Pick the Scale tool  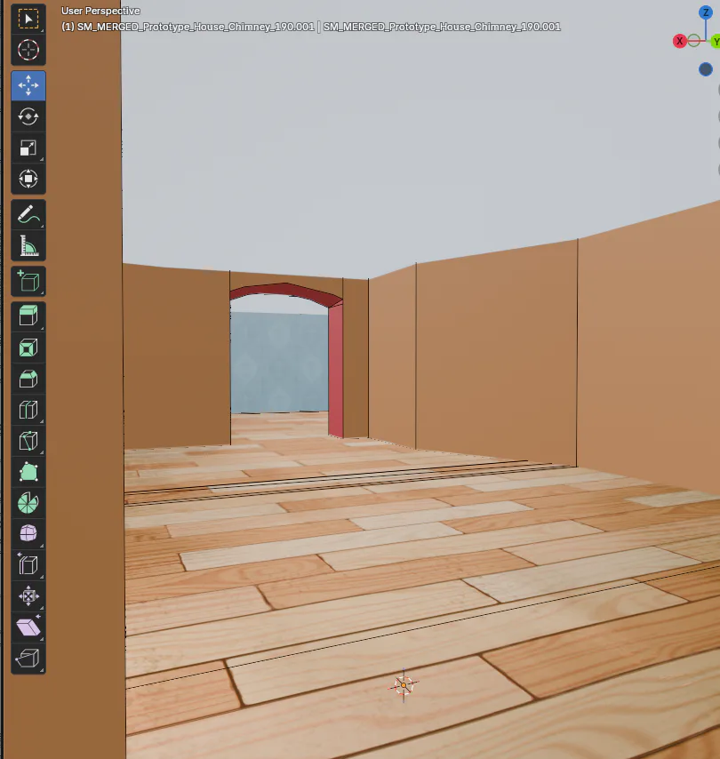[28, 148]
